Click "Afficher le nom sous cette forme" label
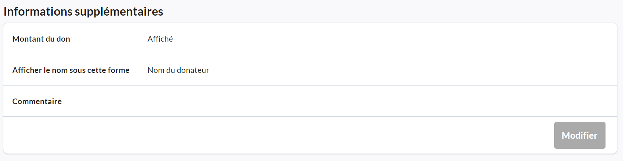The image size is (623, 161). tap(71, 70)
